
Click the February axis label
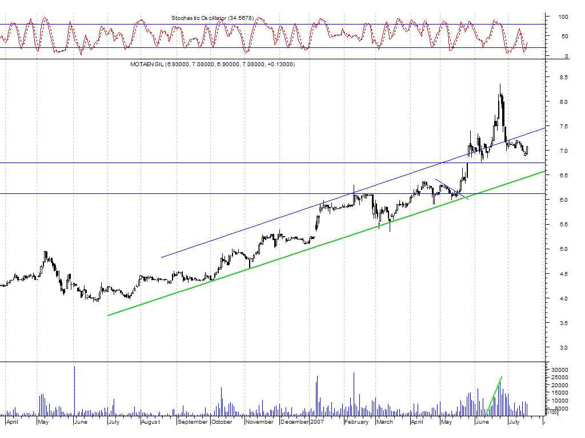[x=356, y=422]
